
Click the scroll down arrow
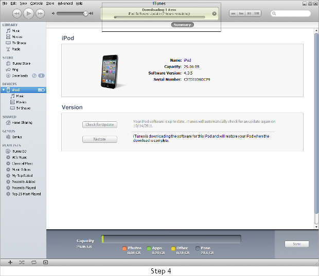(x=316, y=227)
